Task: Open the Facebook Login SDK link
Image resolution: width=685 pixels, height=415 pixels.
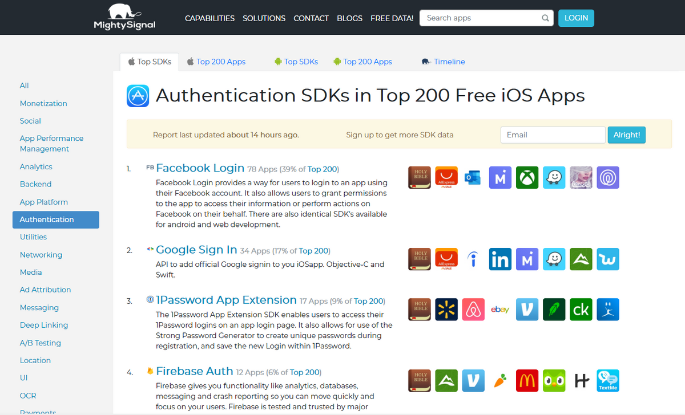Action: click(x=200, y=168)
